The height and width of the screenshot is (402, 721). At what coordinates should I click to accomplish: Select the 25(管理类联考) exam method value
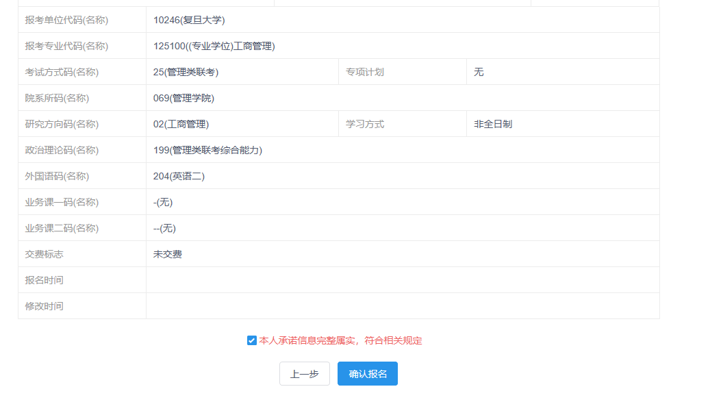tap(186, 72)
